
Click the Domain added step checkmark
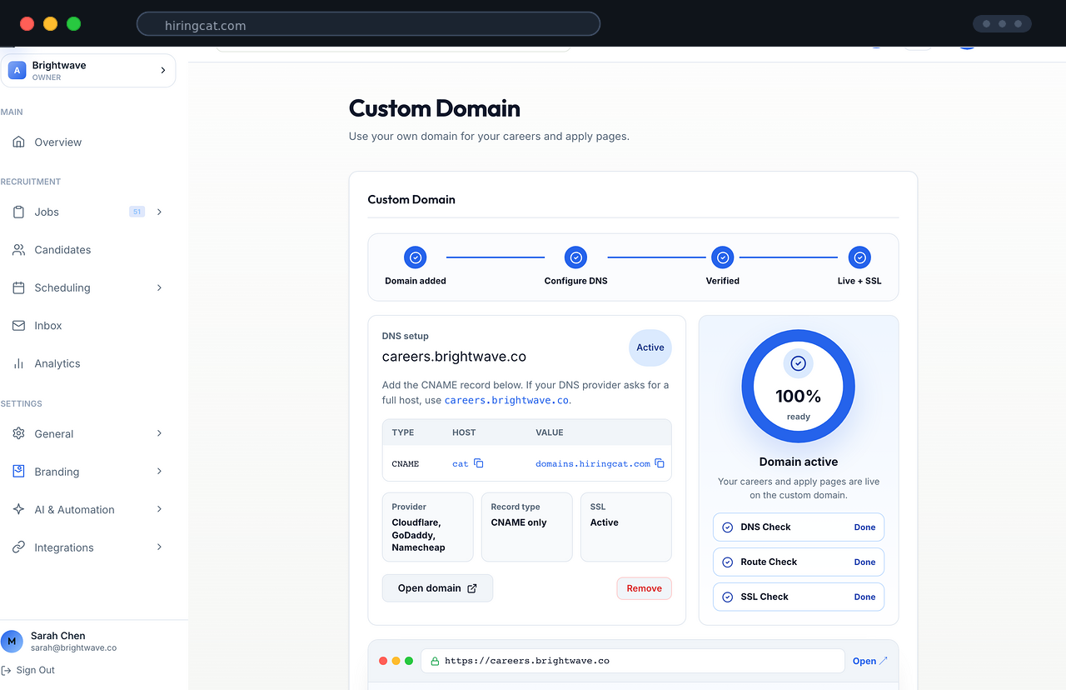[415, 257]
